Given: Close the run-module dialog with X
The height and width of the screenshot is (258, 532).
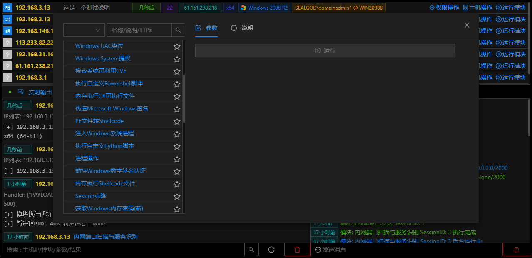Looking at the screenshot, I should pyautogui.click(x=467, y=25).
